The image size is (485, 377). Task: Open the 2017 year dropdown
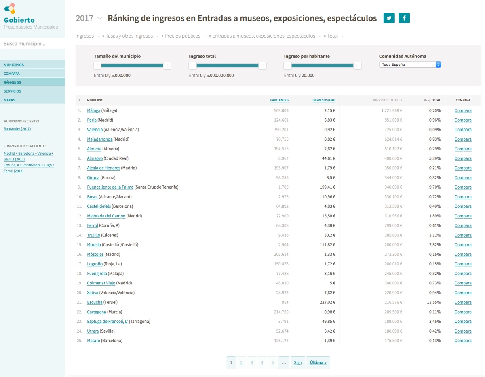(99, 19)
